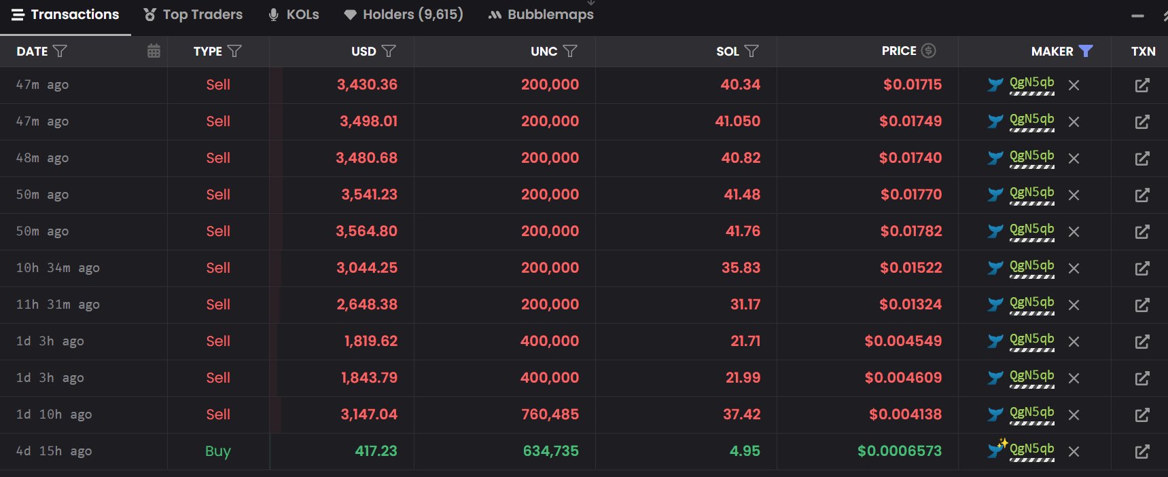Open the TYPE column filter

[x=234, y=51]
